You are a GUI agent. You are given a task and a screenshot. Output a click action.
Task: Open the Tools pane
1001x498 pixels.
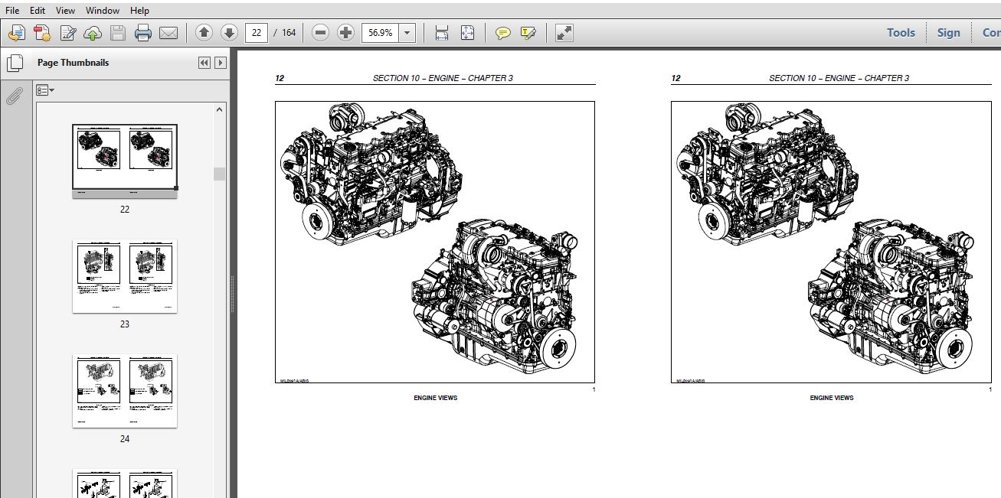tap(901, 33)
